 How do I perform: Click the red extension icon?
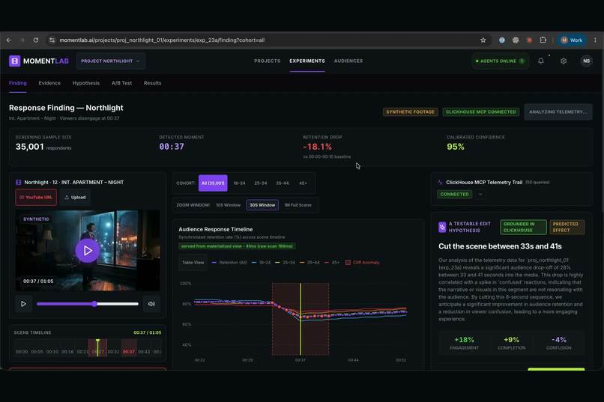tap(529, 40)
